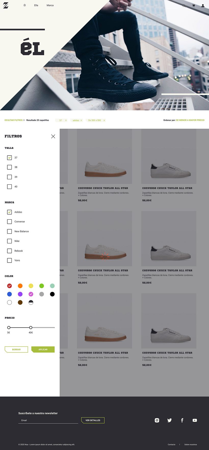Open the Marca menu item

tap(50, 5)
